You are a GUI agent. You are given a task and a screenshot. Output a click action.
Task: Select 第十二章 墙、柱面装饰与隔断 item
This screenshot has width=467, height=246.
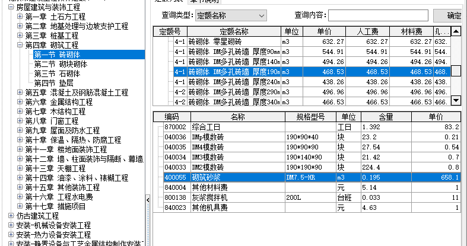tap(84, 159)
